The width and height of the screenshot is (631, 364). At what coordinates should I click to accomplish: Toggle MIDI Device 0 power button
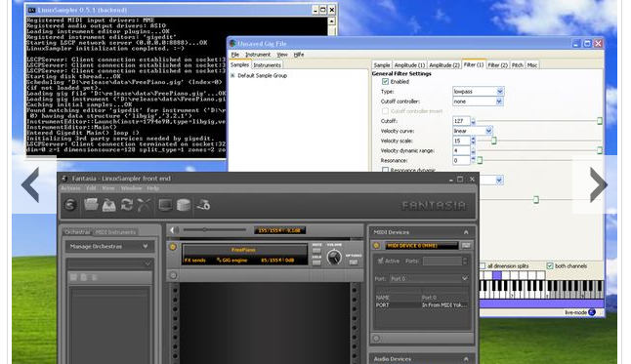coord(376,245)
